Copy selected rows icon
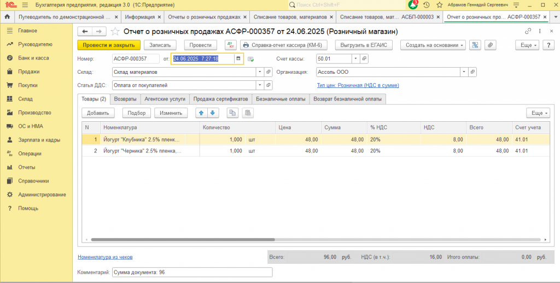560x283 pixels. 232,113
